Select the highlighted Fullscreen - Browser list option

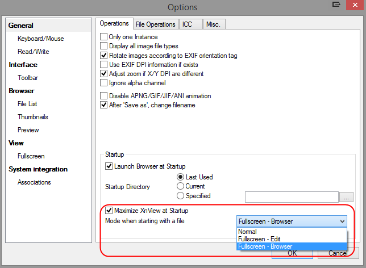(292, 246)
